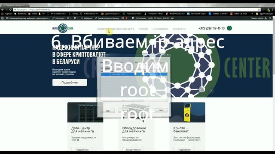The height and width of the screenshot is (154, 275).
Task: Open the Art of Emails bookmark
Action: 57,14
